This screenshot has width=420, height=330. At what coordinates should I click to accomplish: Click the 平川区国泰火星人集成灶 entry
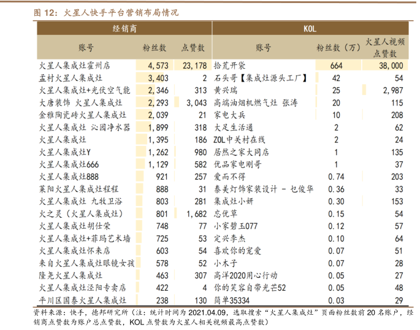coord(83,300)
